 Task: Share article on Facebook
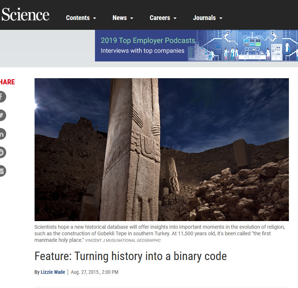click(x=2, y=97)
